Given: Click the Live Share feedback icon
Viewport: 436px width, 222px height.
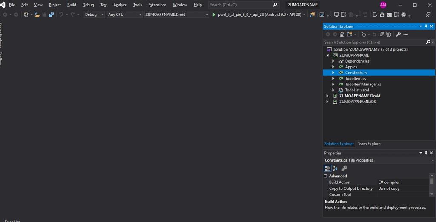Looking at the screenshot, I should pos(428,14).
